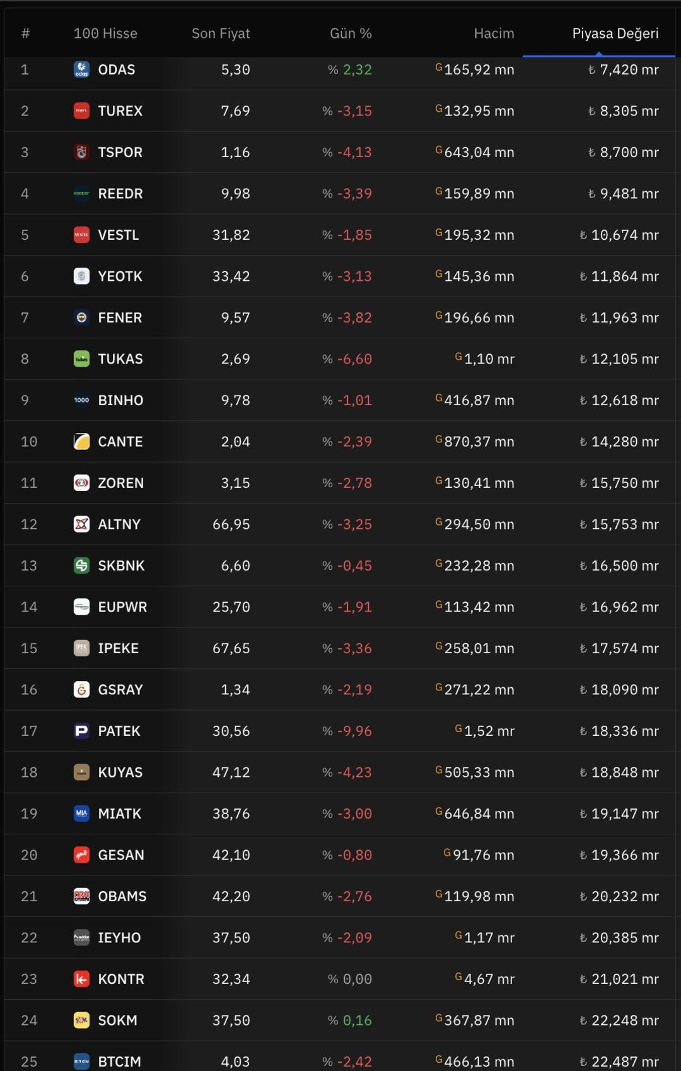The image size is (681, 1071).
Task: Open the VESTL stock link
Action: click(x=118, y=235)
